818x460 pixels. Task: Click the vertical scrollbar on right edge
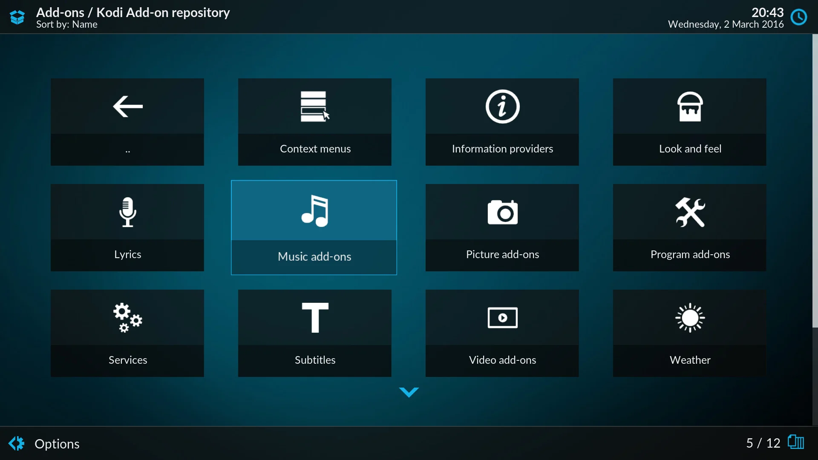coord(815,181)
